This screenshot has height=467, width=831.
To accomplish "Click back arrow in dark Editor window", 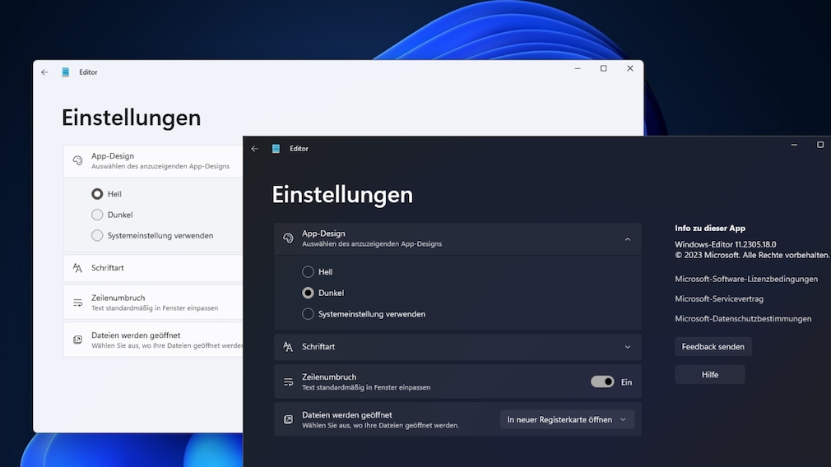I will [255, 149].
